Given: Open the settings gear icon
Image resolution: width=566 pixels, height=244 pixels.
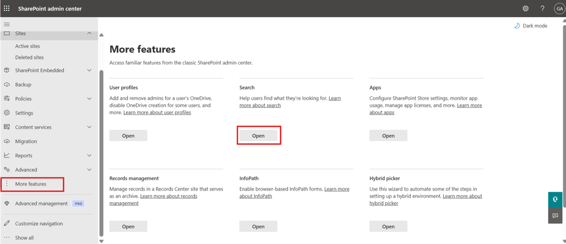Looking at the screenshot, I should pyautogui.click(x=526, y=9).
